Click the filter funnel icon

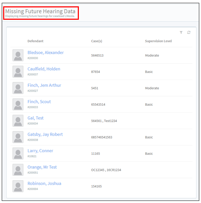(181, 32)
